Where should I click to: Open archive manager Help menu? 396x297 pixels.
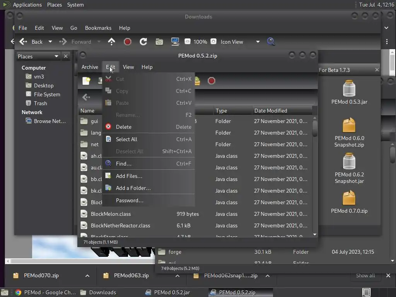tap(147, 67)
